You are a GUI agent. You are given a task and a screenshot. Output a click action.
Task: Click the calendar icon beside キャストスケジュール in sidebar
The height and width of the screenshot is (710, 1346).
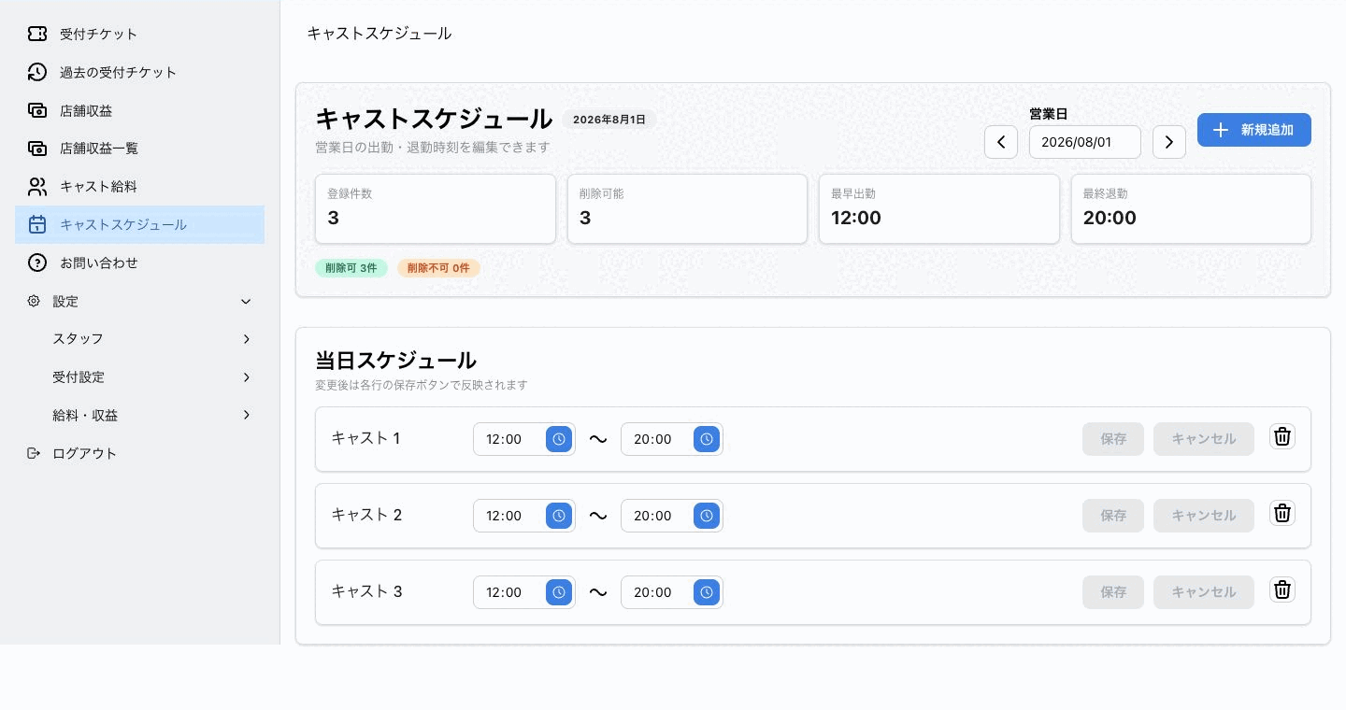point(37,225)
